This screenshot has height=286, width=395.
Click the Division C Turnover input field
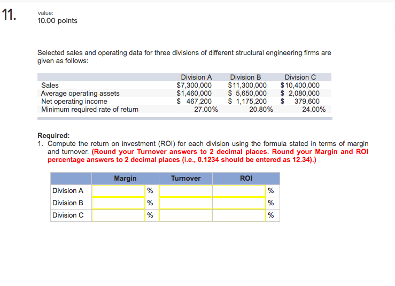[x=185, y=215]
